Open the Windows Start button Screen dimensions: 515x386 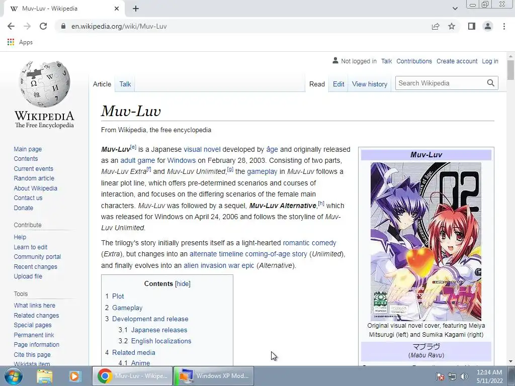click(14, 376)
